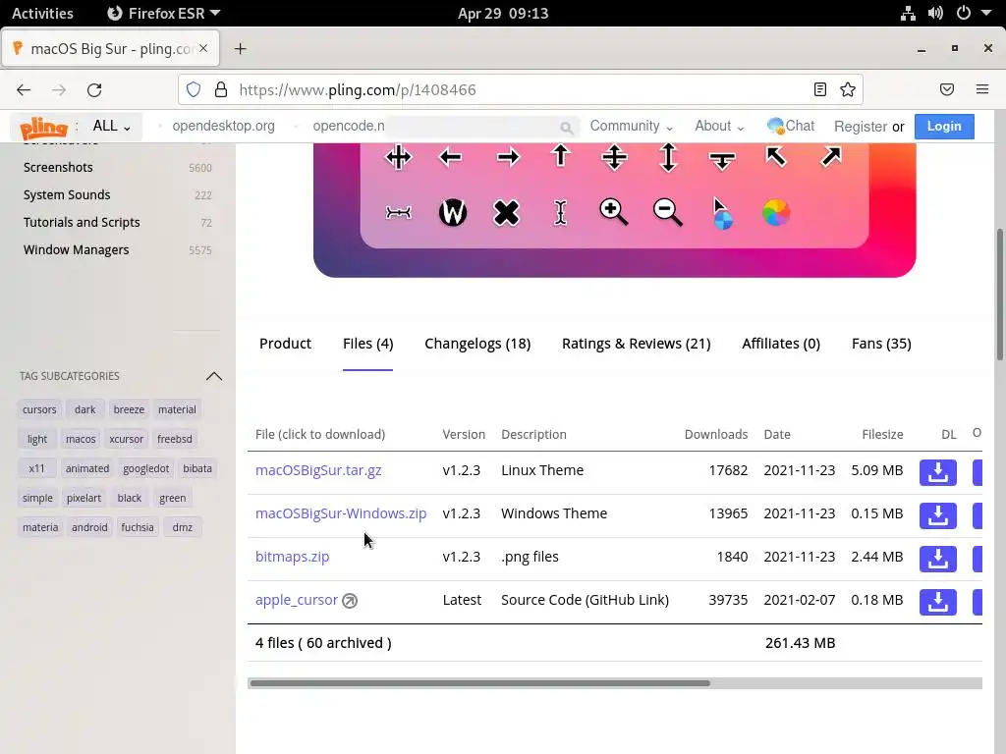The width and height of the screenshot is (1006, 754).
Task: Open the network status tray icon
Action: tap(908, 13)
